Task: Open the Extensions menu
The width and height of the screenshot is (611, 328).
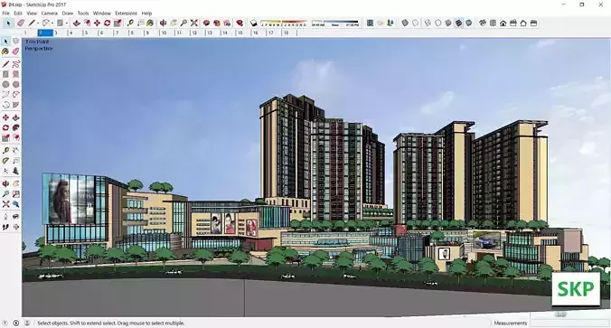Action: 126,14
